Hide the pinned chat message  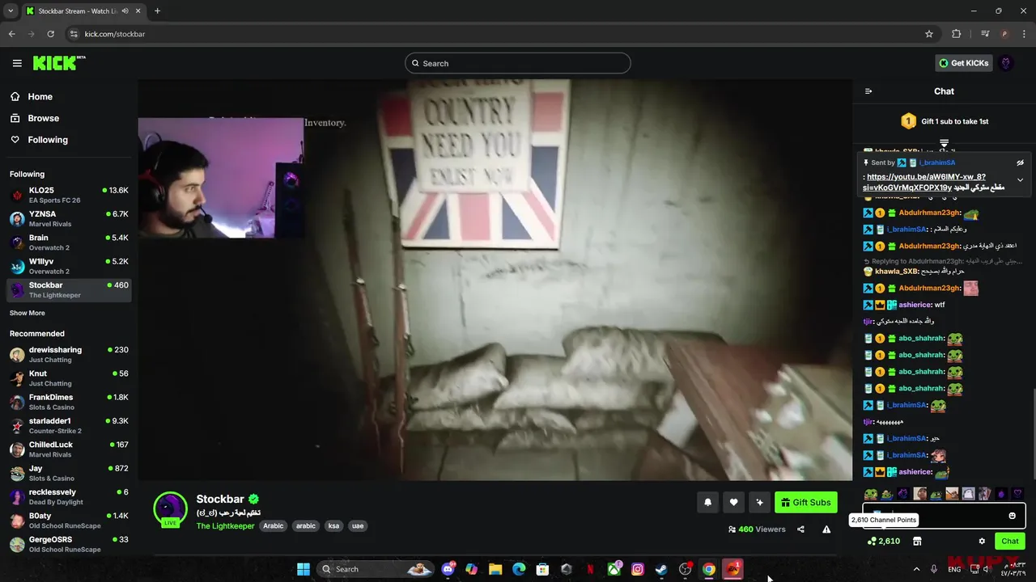pos(1020,162)
